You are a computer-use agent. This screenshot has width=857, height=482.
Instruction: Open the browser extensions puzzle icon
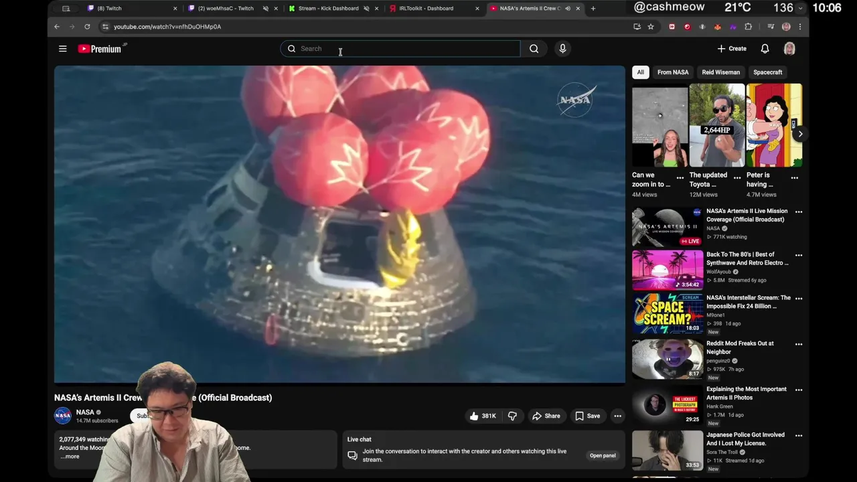tap(749, 27)
